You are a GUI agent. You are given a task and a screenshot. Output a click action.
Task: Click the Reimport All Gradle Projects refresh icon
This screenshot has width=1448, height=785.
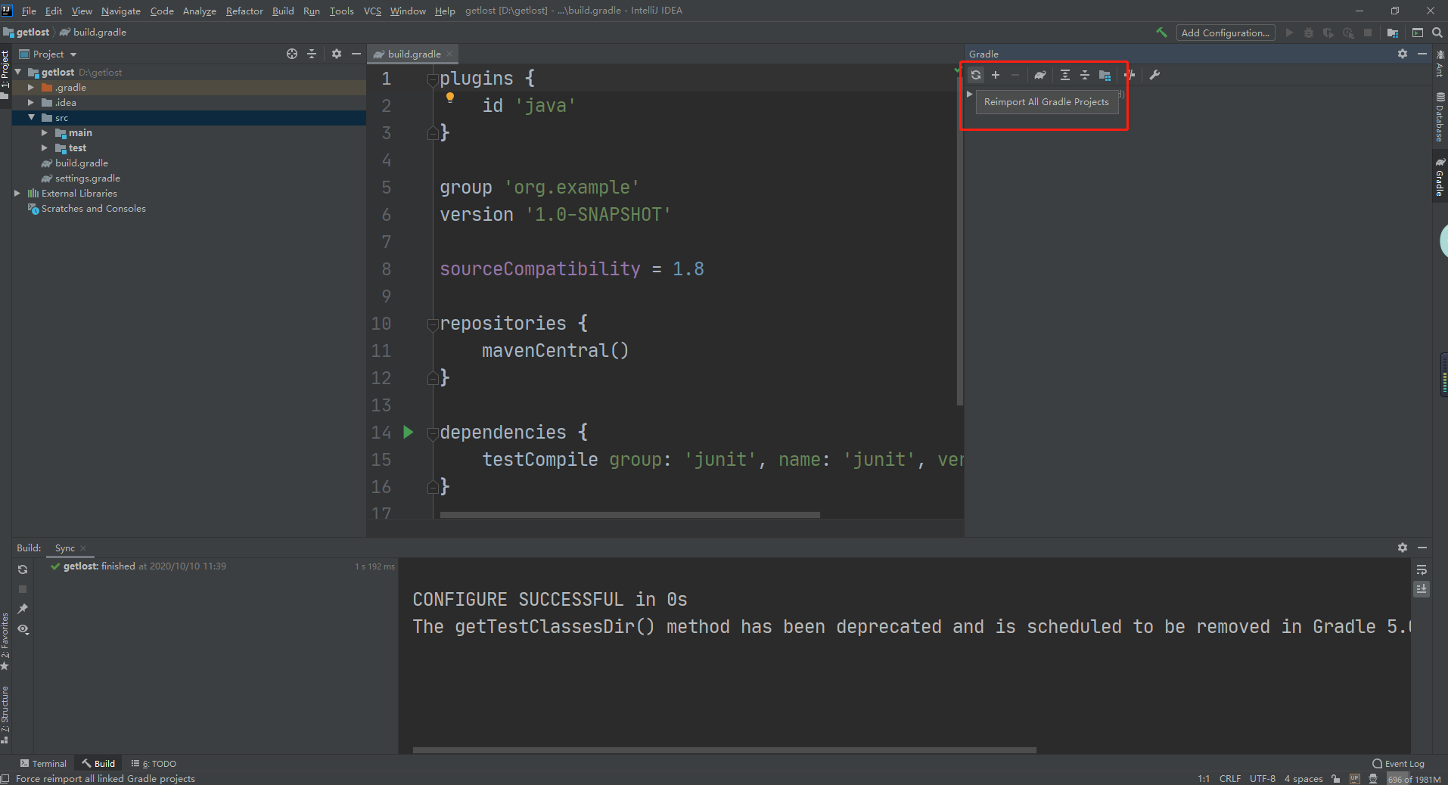coord(976,75)
